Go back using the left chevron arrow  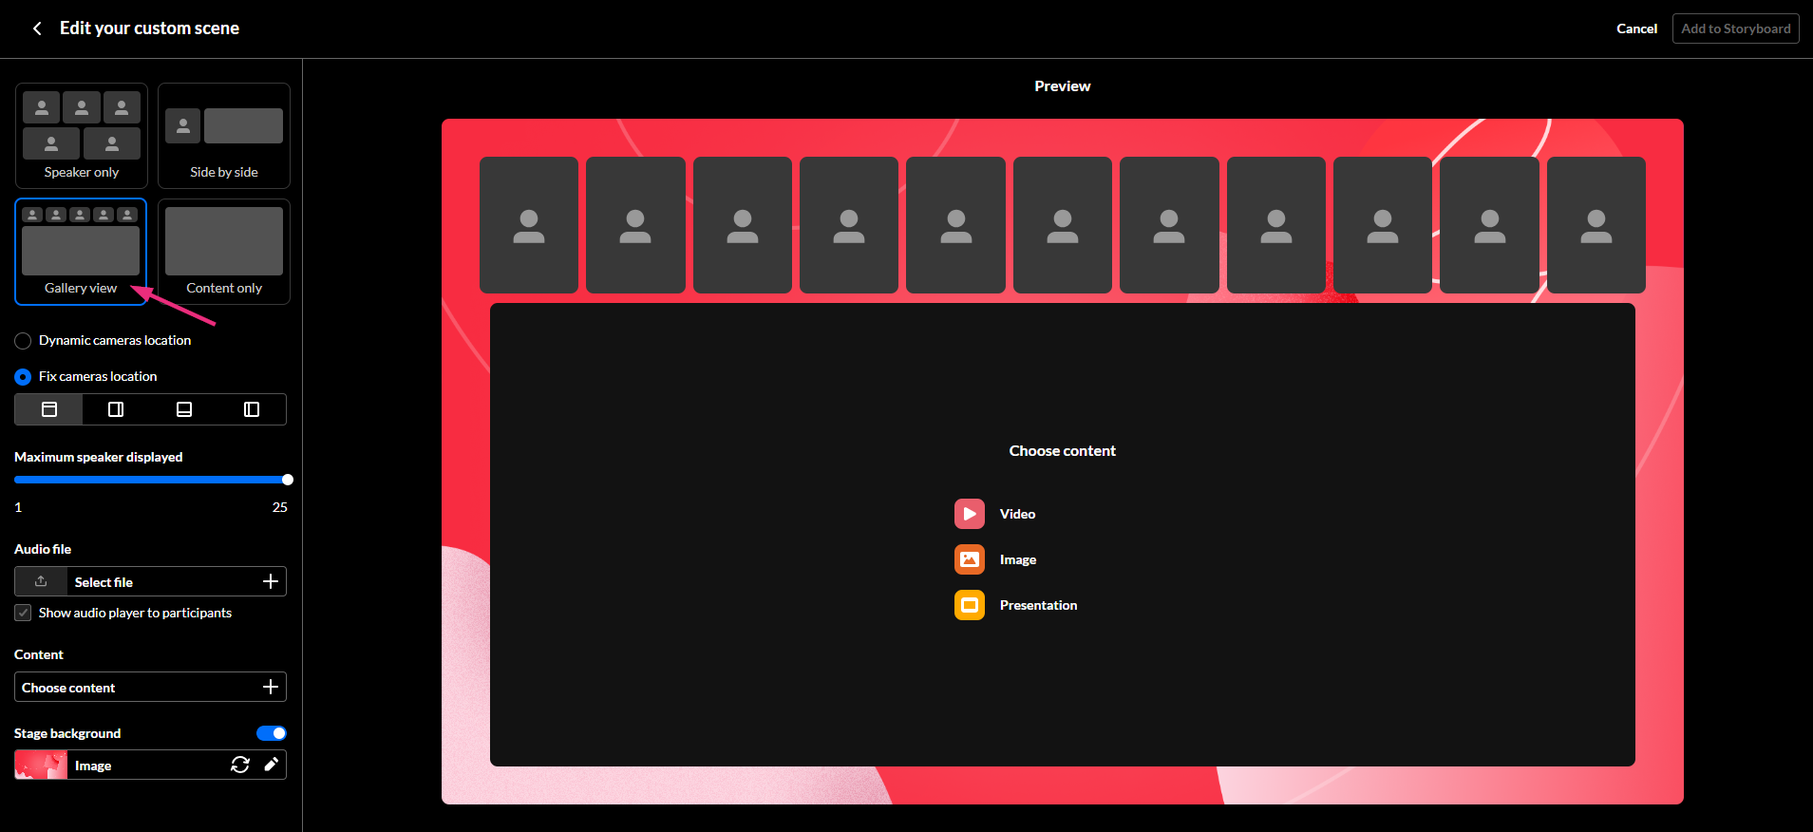pos(37,28)
